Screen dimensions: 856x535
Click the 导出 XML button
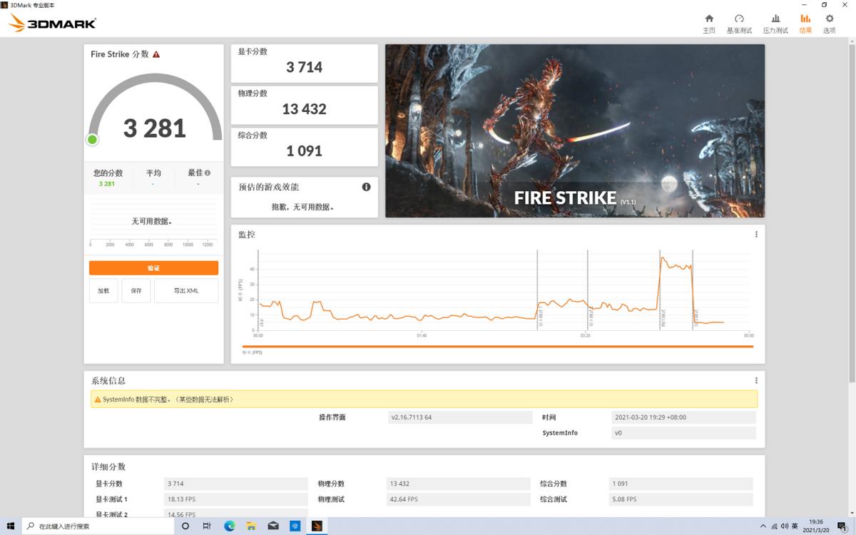tap(185, 290)
